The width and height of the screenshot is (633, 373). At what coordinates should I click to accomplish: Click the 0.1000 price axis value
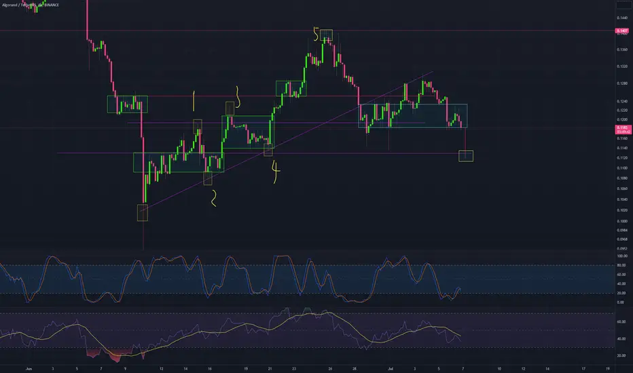[622, 221]
